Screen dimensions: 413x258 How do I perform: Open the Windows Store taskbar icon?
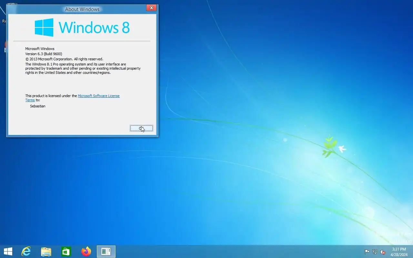[x=66, y=252]
